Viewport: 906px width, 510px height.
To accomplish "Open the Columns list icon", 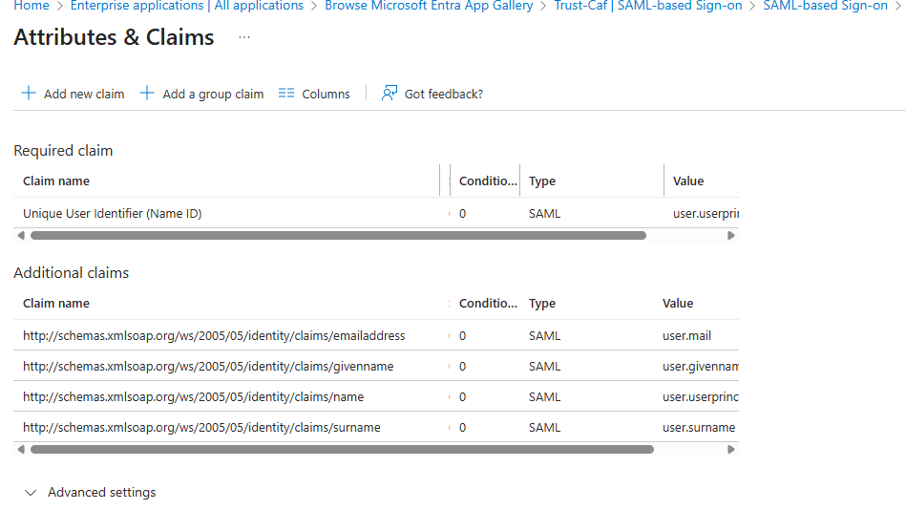I will pos(286,93).
